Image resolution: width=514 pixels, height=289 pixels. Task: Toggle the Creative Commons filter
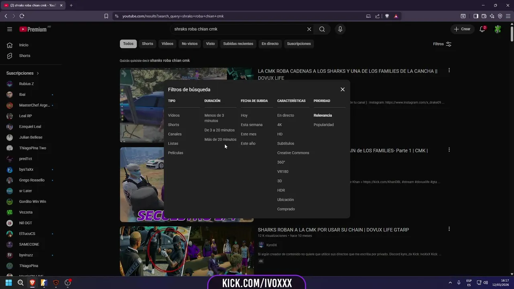[293, 153]
